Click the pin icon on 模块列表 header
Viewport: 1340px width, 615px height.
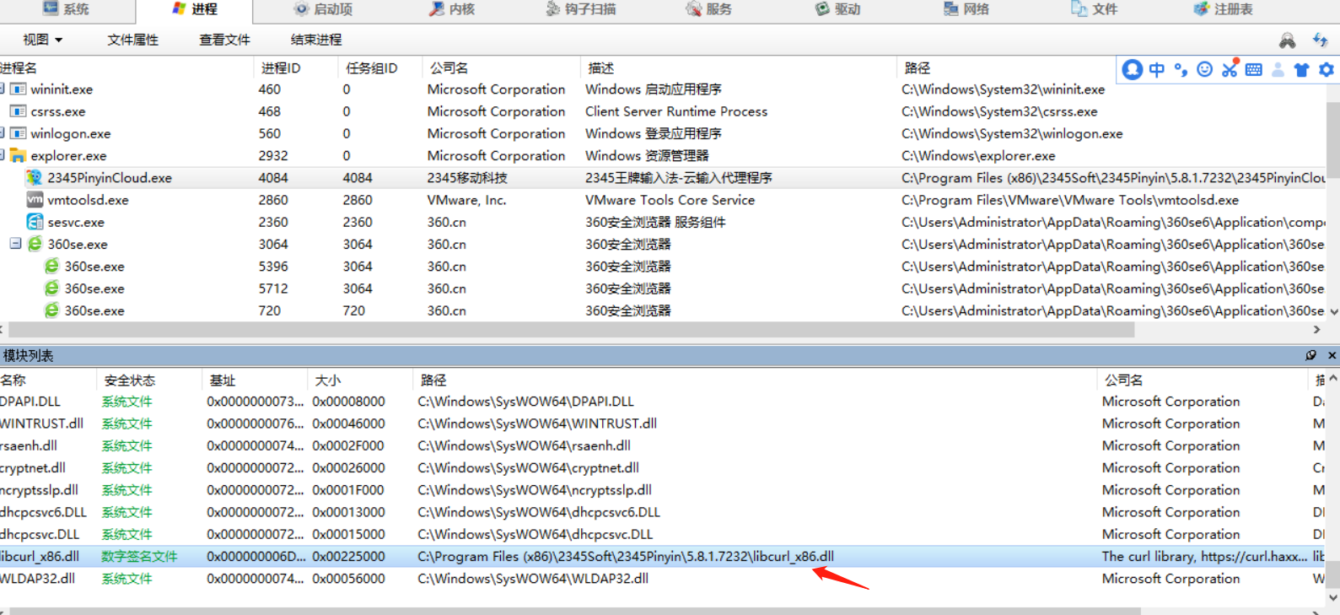click(1311, 355)
